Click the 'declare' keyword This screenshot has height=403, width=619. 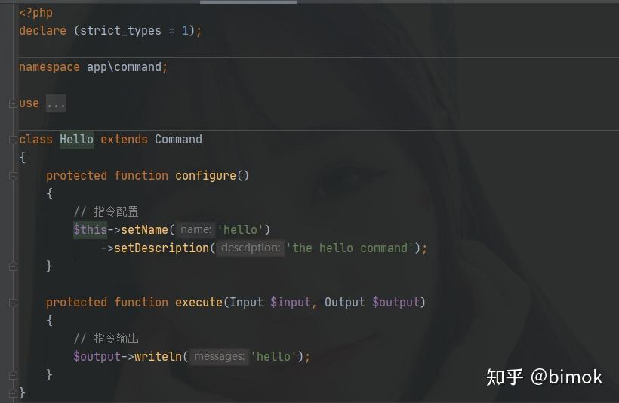(42, 31)
